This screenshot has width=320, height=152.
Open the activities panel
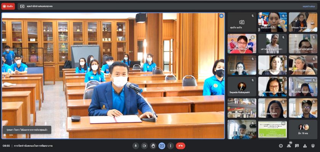305,146
